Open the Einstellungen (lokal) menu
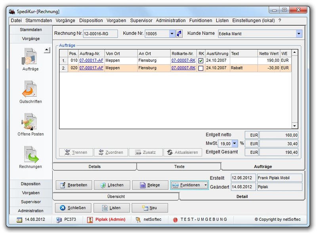 253,21
